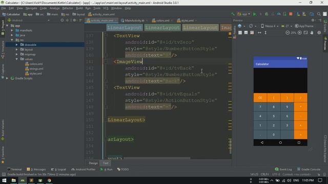This screenshot has height=184, width=328.
Task: Click the editor horizontal scrollbar
Action: click(x=157, y=158)
